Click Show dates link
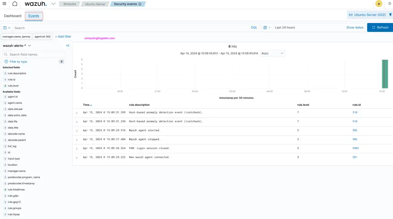This screenshot has width=393, height=219. coord(355,28)
